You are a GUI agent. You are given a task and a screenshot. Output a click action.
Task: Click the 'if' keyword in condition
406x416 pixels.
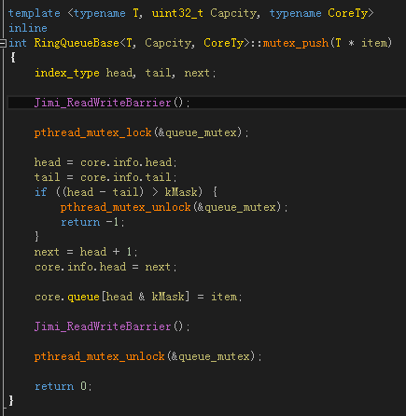(x=41, y=192)
